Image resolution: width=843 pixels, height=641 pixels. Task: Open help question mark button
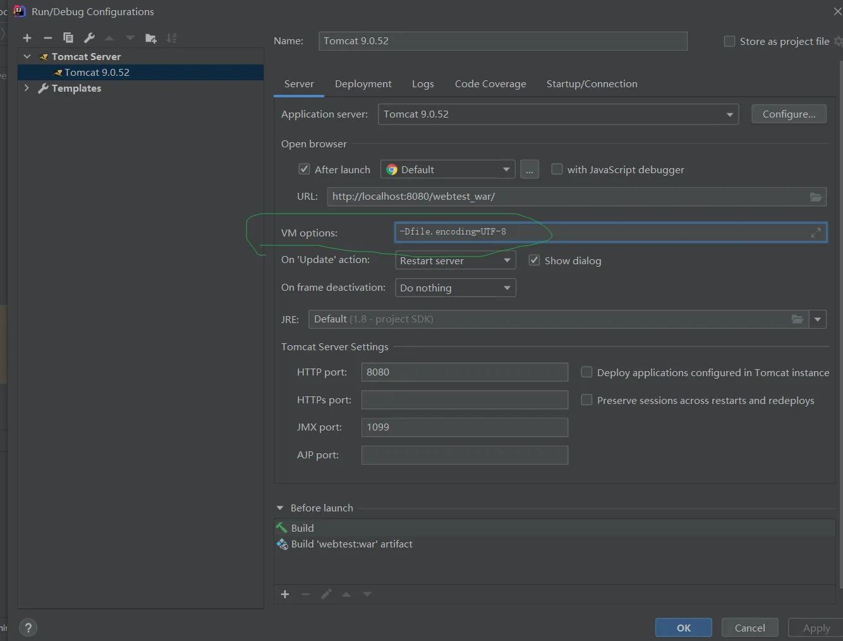(x=28, y=628)
